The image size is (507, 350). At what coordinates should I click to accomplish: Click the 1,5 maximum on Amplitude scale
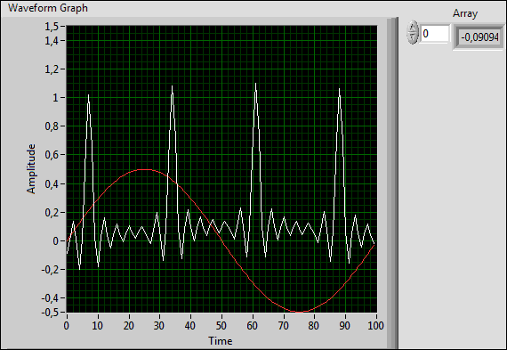pyautogui.click(x=52, y=26)
